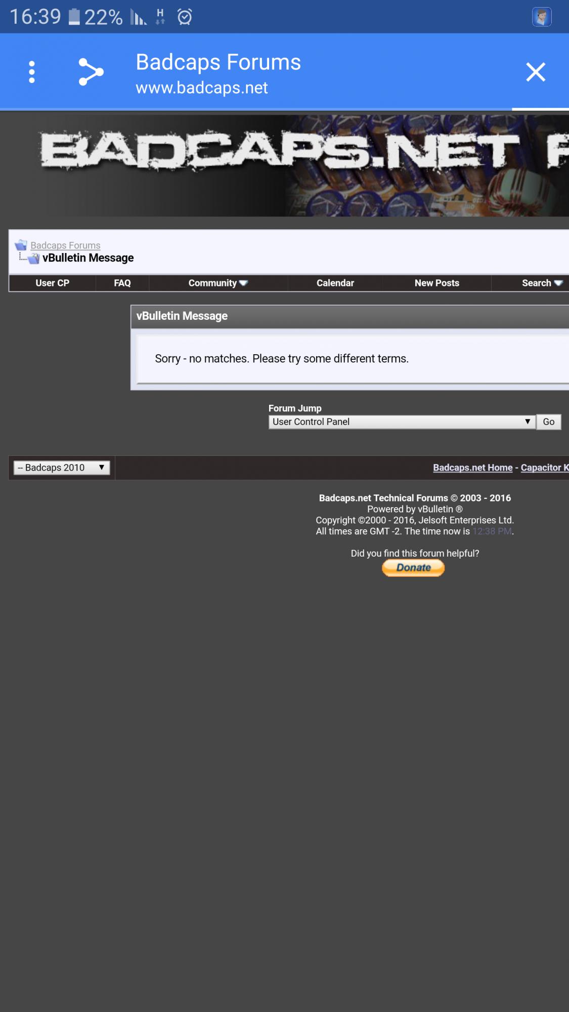This screenshot has height=1012, width=569.
Task: Tap the avatar notification icon in status bar
Action: pos(542,17)
